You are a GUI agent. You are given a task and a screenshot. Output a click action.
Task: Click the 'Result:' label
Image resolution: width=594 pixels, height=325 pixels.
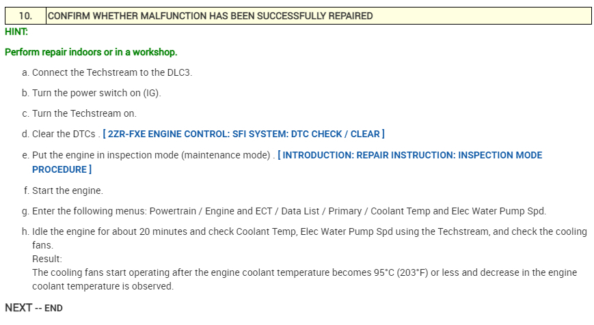[x=47, y=259]
